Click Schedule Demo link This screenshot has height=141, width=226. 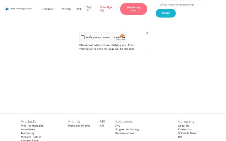tap(187, 133)
